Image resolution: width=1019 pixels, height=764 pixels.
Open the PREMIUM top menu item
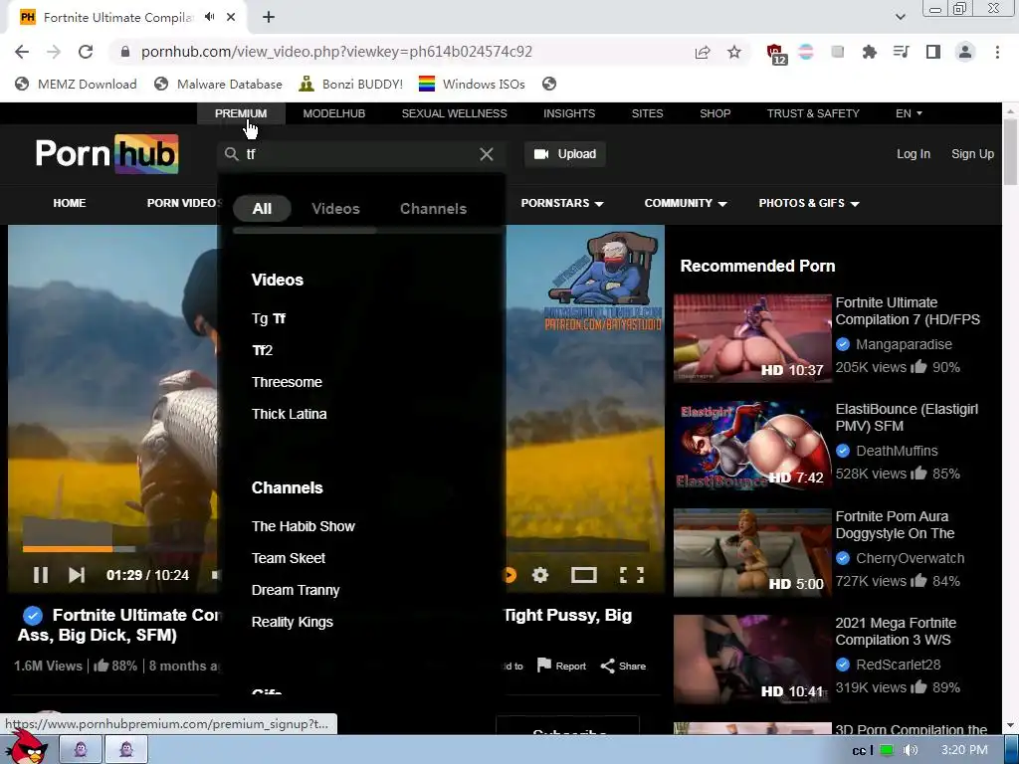241,113
